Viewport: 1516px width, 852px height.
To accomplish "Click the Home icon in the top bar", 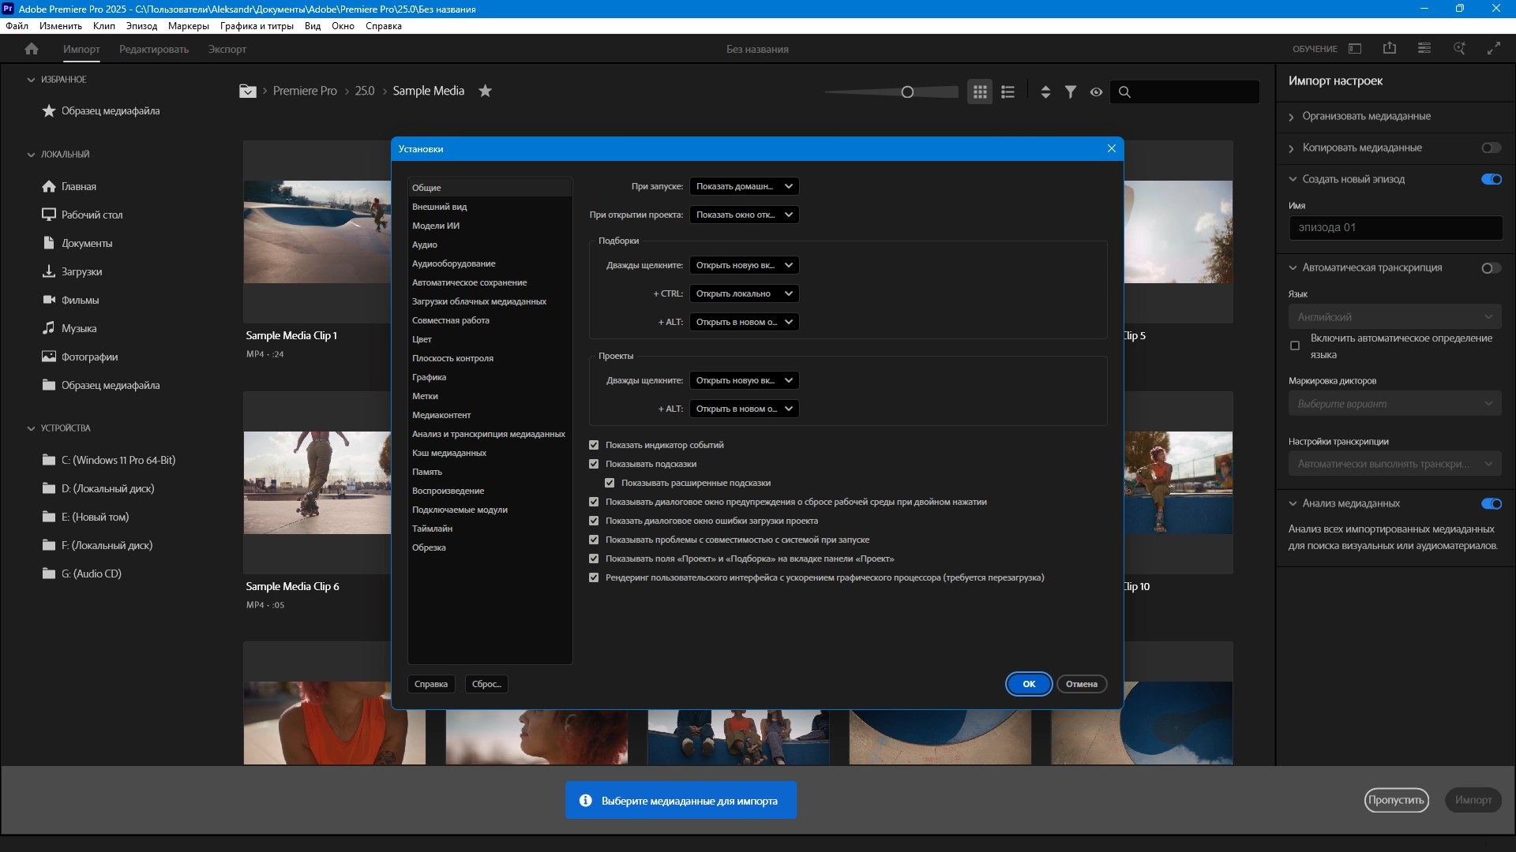I will point(32,49).
